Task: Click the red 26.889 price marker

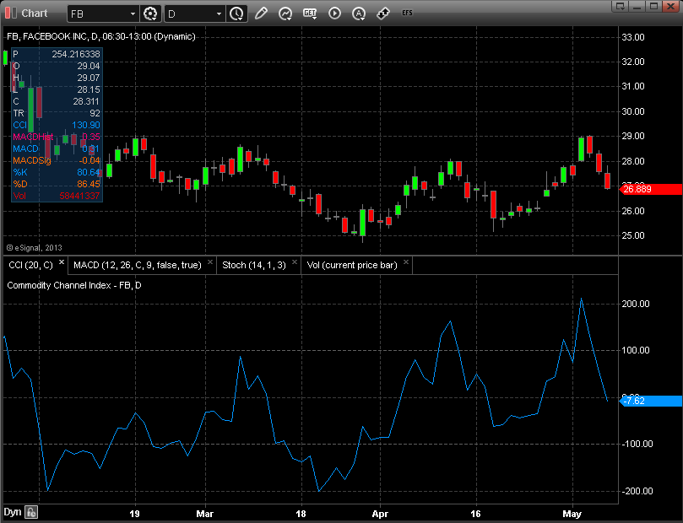Action: pyautogui.click(x=651, y=189)
